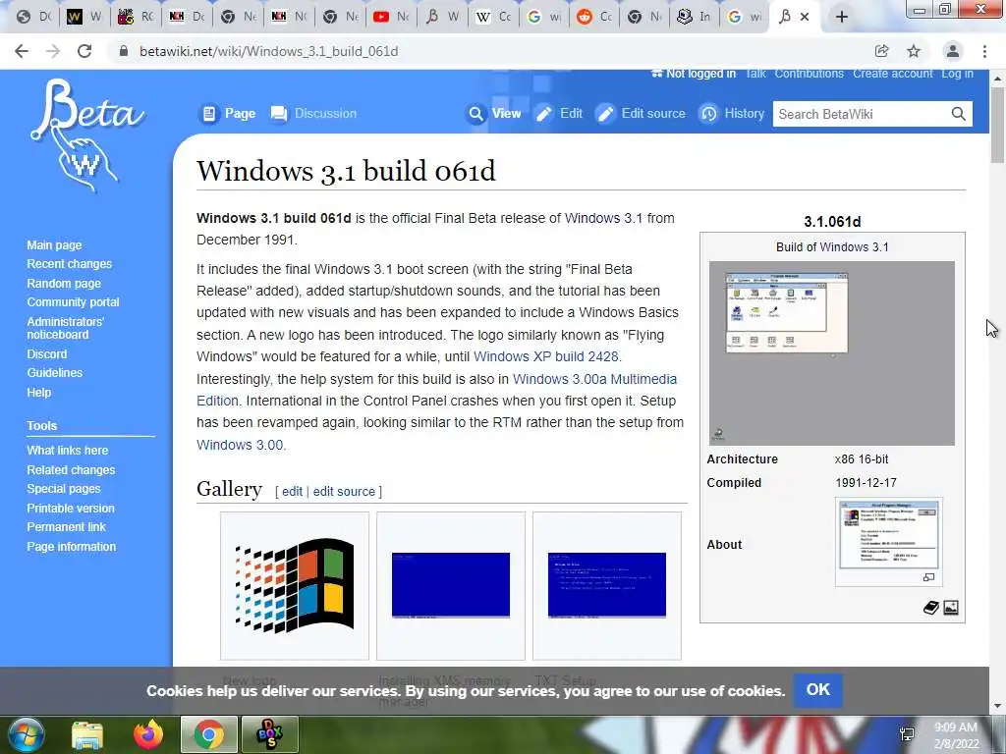Click Windows 3.1 link in first sentence
The width and height of the screenshot is (1006, 754).
[x=603, y=218]
